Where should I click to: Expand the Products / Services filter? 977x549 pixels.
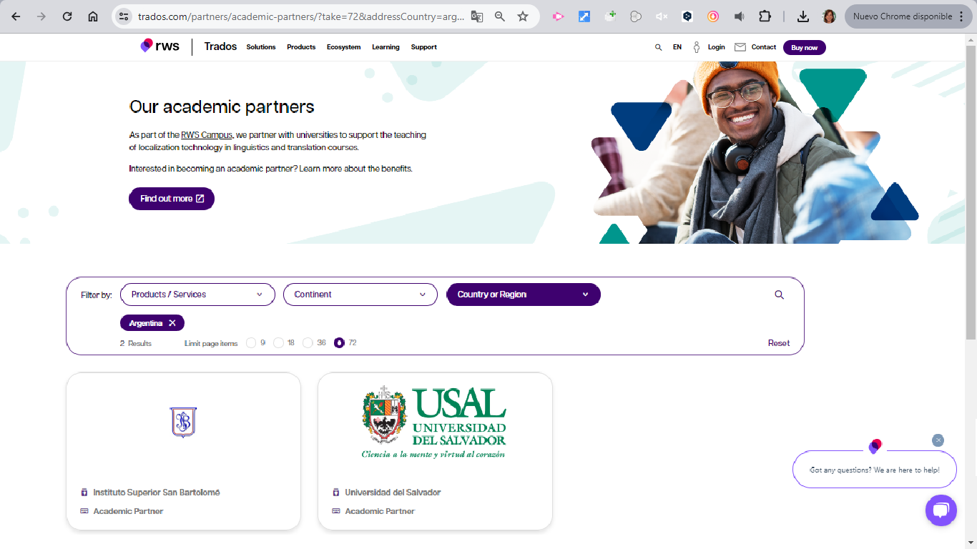coord(197,295)
